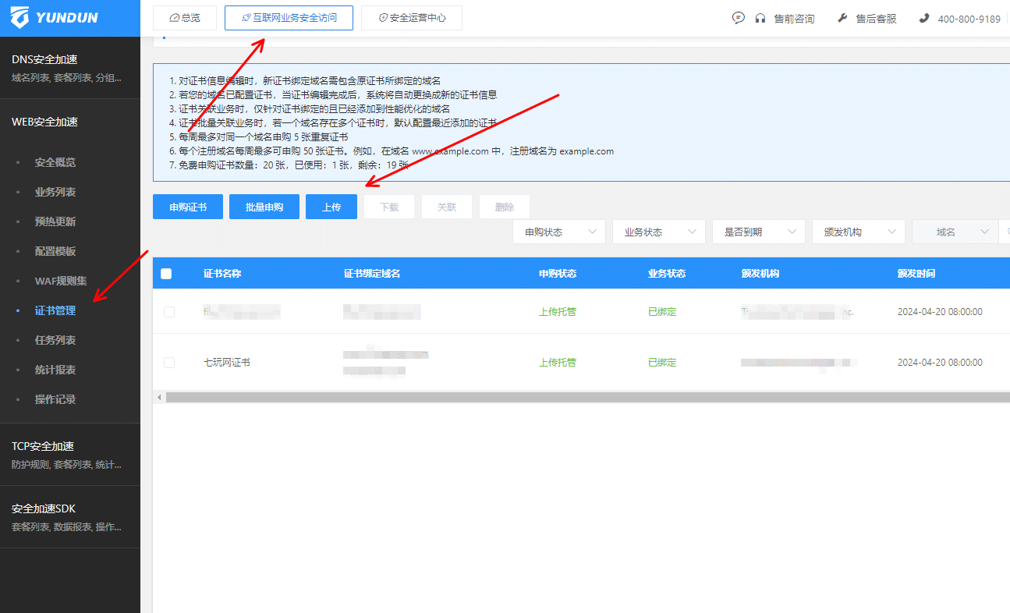Screen dimensions: 1010x613
Task: Open the 安全运营中心 tab
Action: point(412,18)
